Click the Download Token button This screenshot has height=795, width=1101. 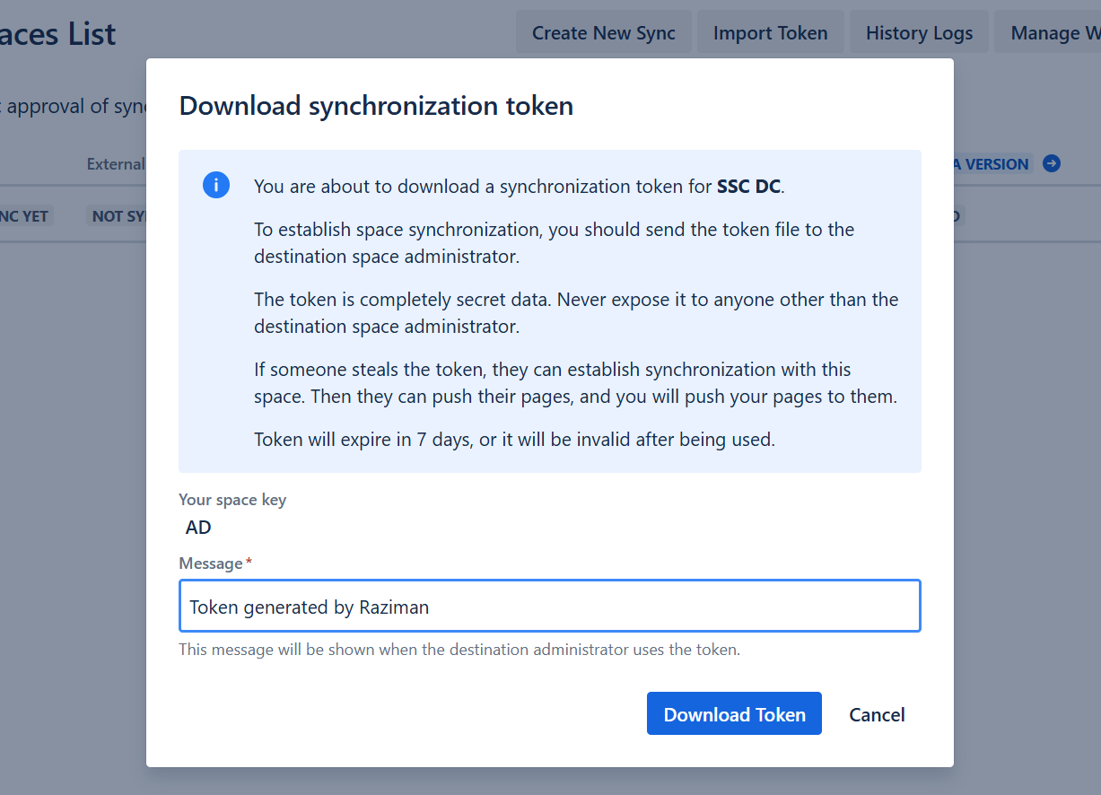coord(734,714)
